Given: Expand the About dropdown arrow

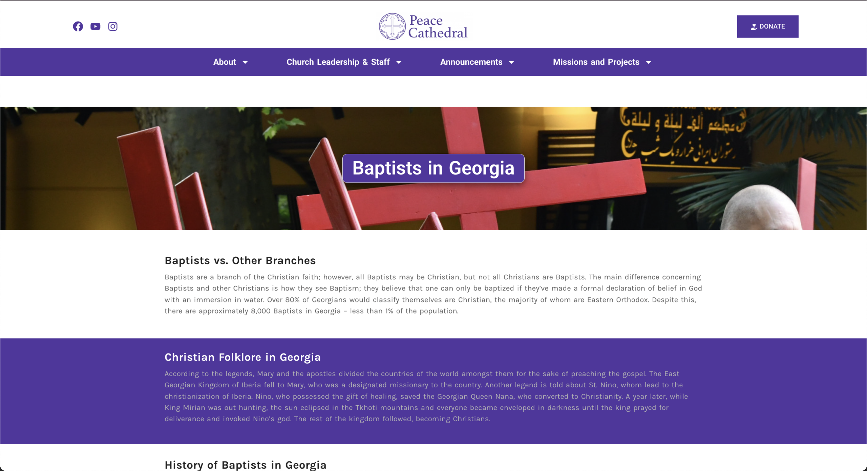Looking at the screenshot, I should (x=245, y=62).
